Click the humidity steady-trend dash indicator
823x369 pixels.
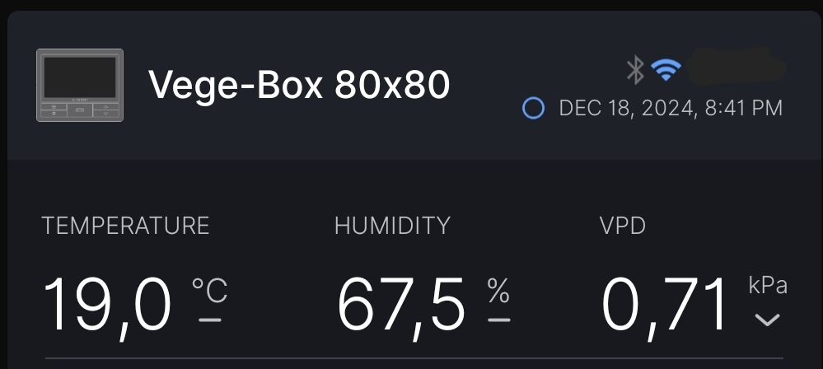pyautogui.click(x=498, y=319)
